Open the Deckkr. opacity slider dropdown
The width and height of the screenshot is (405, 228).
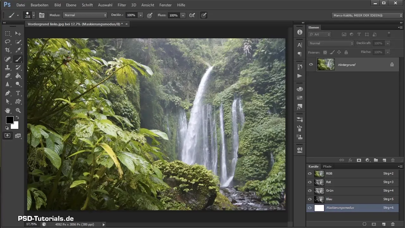tap(140, 15)
